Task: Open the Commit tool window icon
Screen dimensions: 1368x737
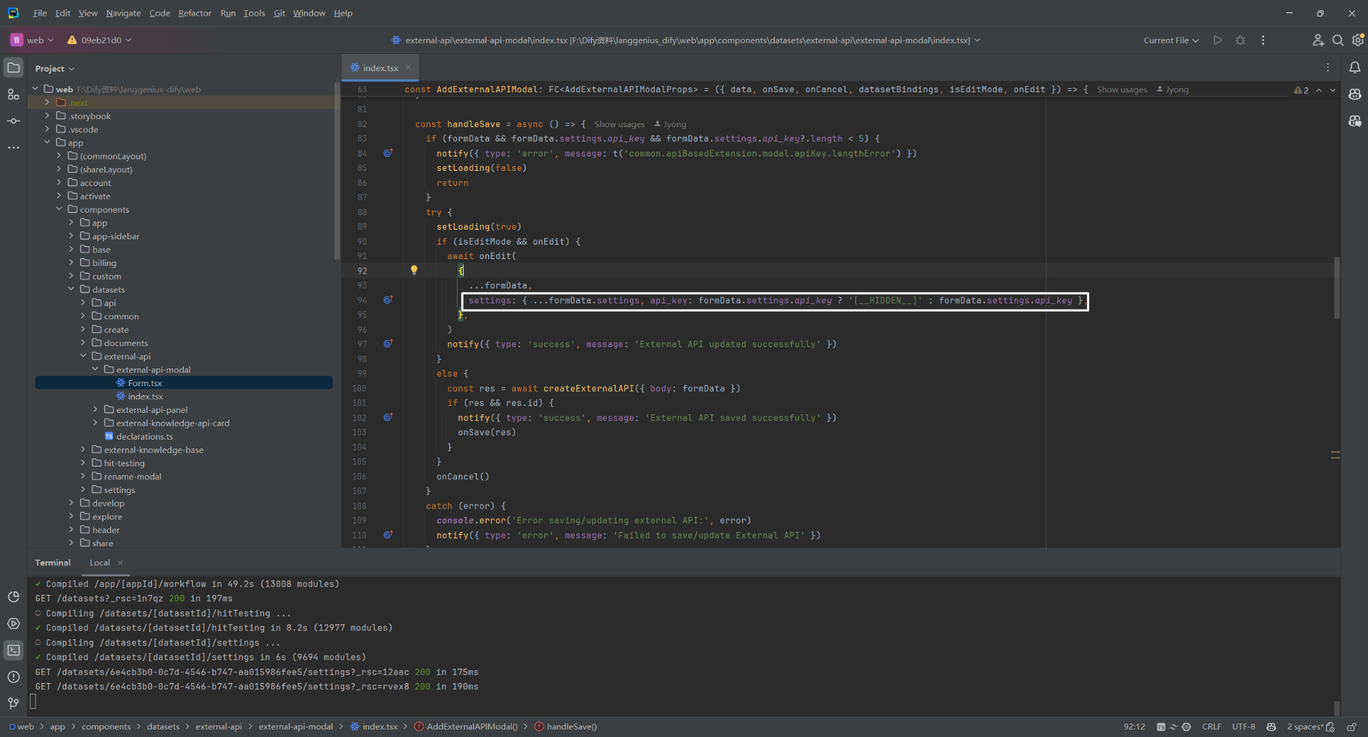Action: [13, 120]
